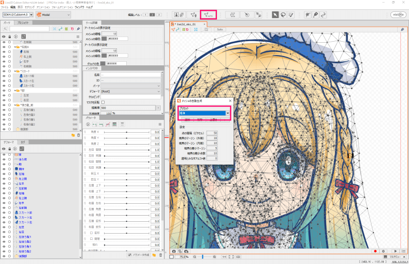The width and height of the screenshot is (409, 264).
Task: Click the zoom-in magnifier icon
Action: [x=214, y=257]
